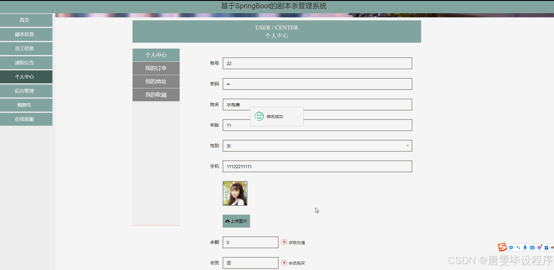554x270 pixels.
Task: Activate the IME microphone voice input icon
Action: (525, 248)
